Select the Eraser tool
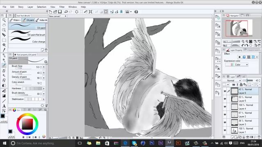262x147 pixels. click(4, 80)
